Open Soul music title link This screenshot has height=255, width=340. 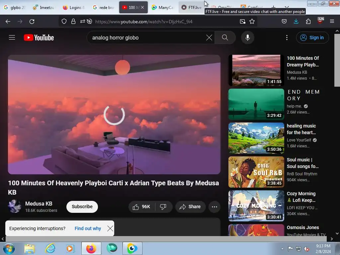coord(302,163)
